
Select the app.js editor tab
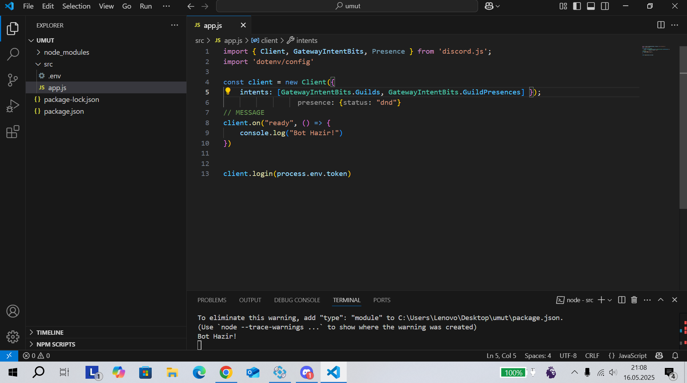tap(219, 25)
